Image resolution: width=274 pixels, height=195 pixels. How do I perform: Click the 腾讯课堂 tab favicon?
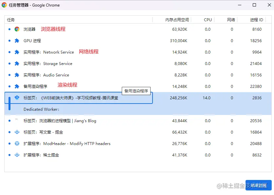pyautogui.click(x=17, y=98)
